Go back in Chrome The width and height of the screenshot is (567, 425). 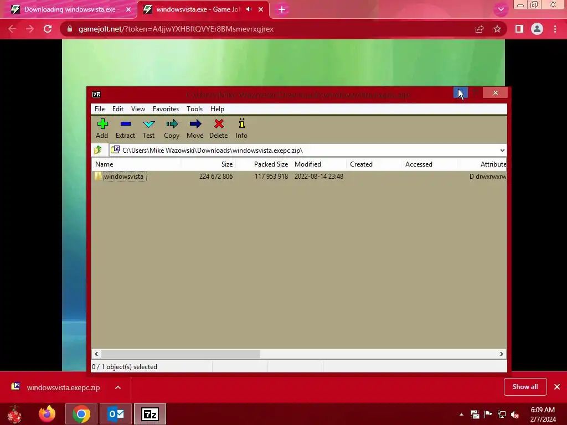[12, 29]
